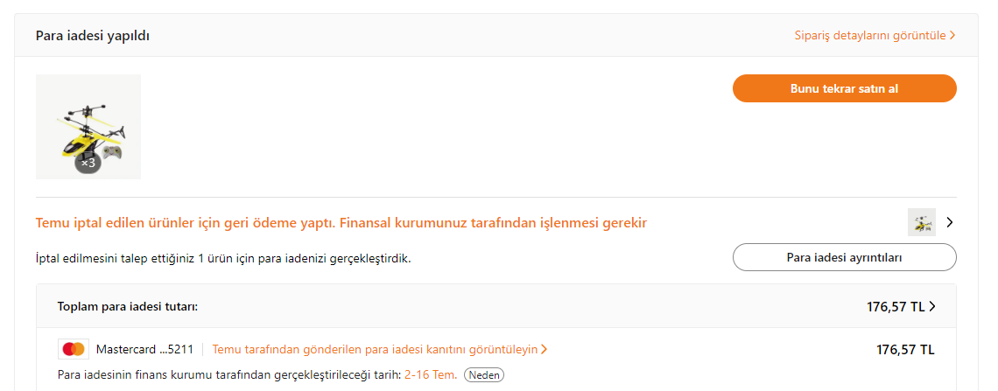Viewport: 998px width, 391px height.
Task: Click the 2-16 Tem. date text
Action: pos(431,375)
